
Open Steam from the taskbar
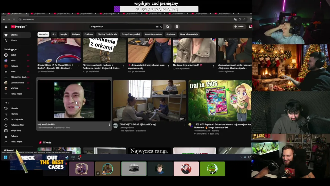[67, 157]
